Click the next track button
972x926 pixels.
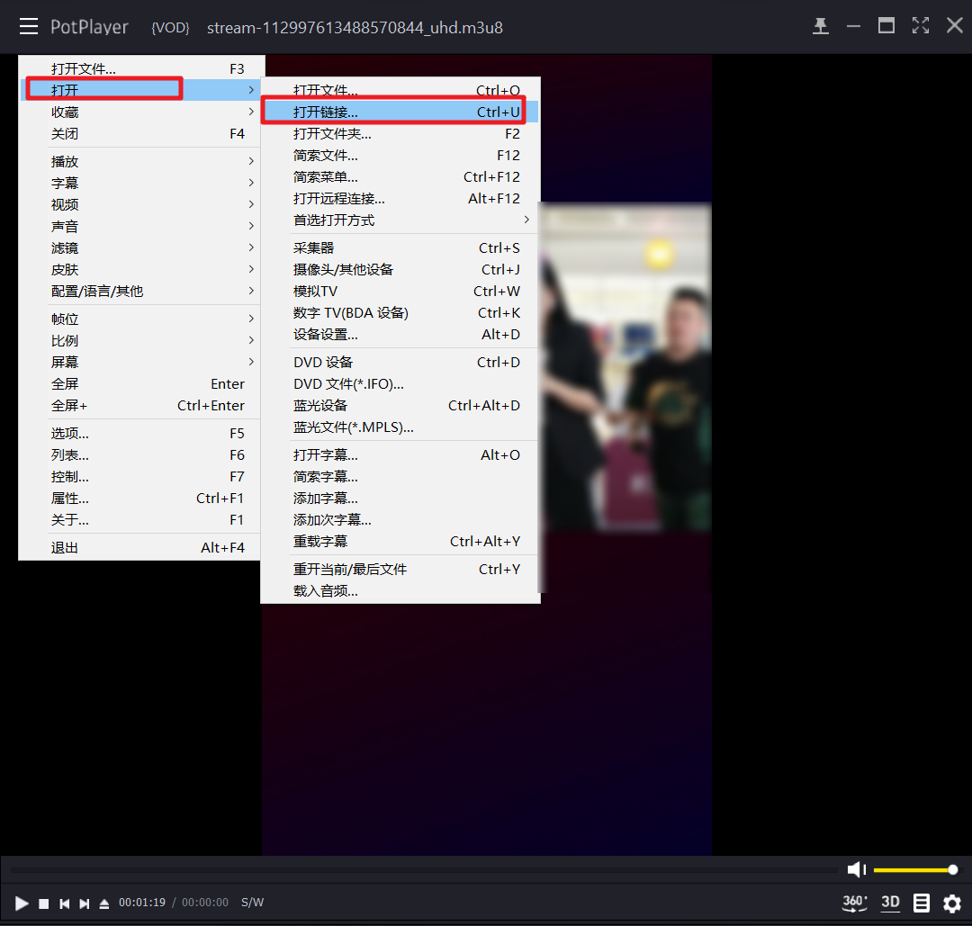click(x=85, y=904)
